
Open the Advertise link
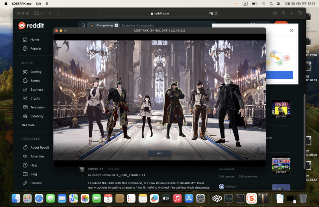tap(37, 156)
